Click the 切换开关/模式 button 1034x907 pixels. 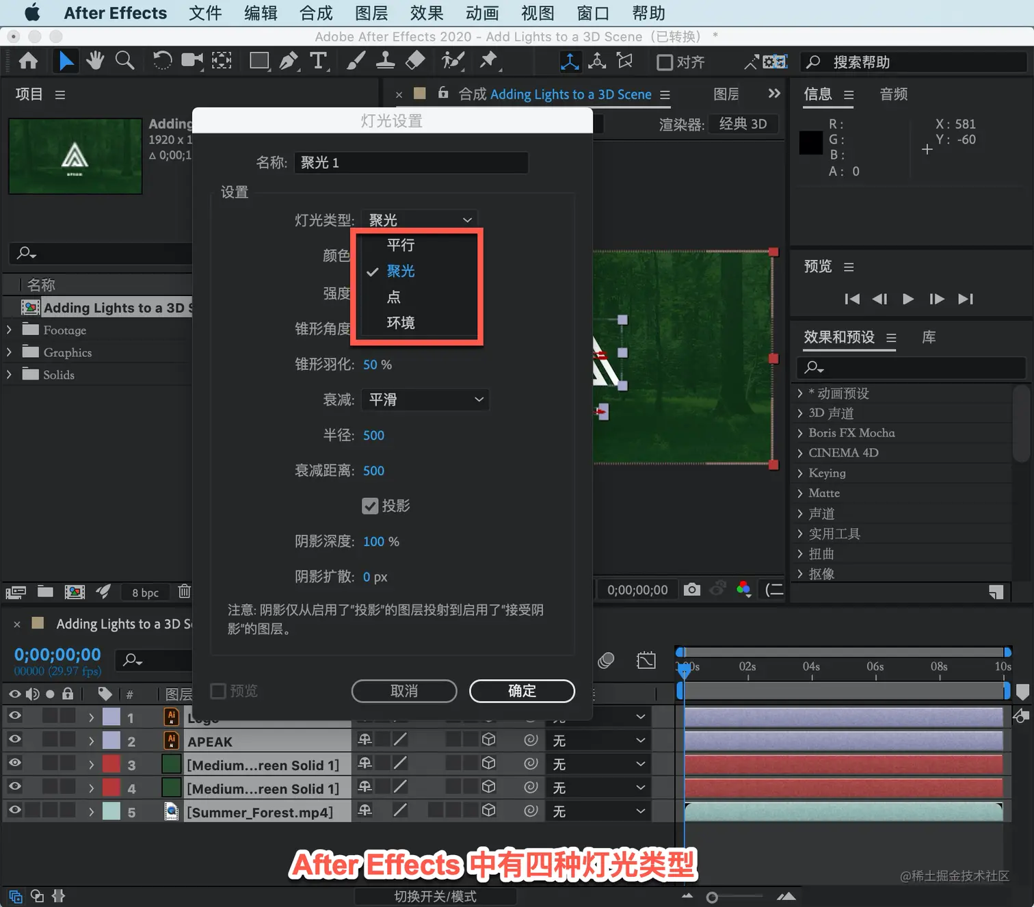(436, 896)
